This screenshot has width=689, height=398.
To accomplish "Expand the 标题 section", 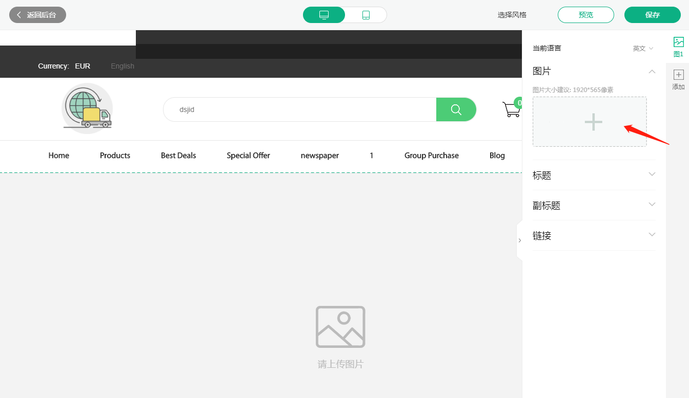I will (594, 175).
